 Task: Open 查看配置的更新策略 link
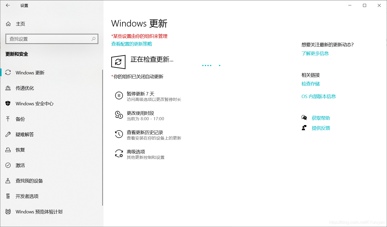[132, 44]
